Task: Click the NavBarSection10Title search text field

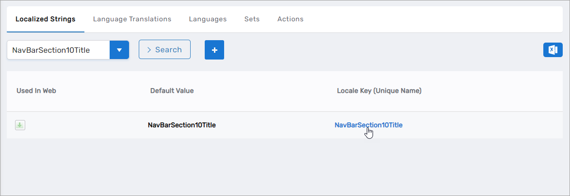Action: [x=58, y=50]
